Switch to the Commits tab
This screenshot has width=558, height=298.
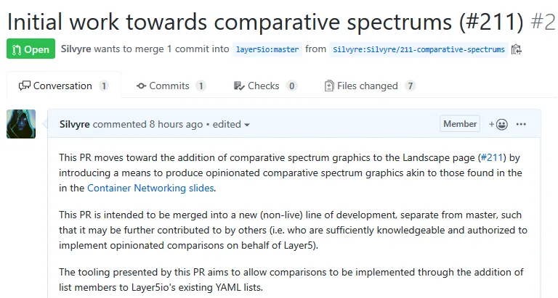click(x=169, y=86)
